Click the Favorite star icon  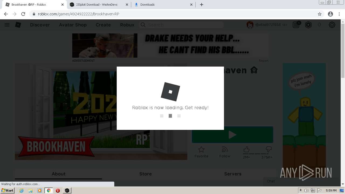click(201, 150)
